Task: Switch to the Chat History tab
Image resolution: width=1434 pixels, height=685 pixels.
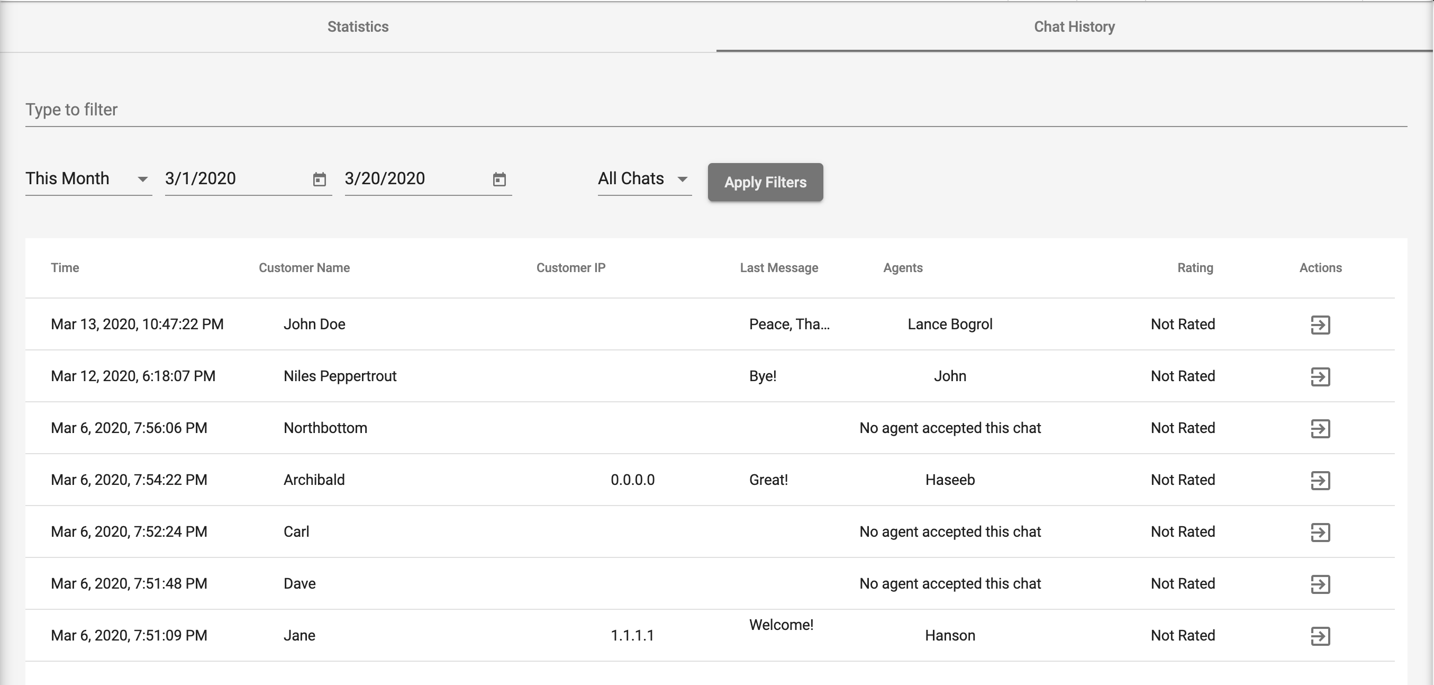Action: coord(1074,26)
